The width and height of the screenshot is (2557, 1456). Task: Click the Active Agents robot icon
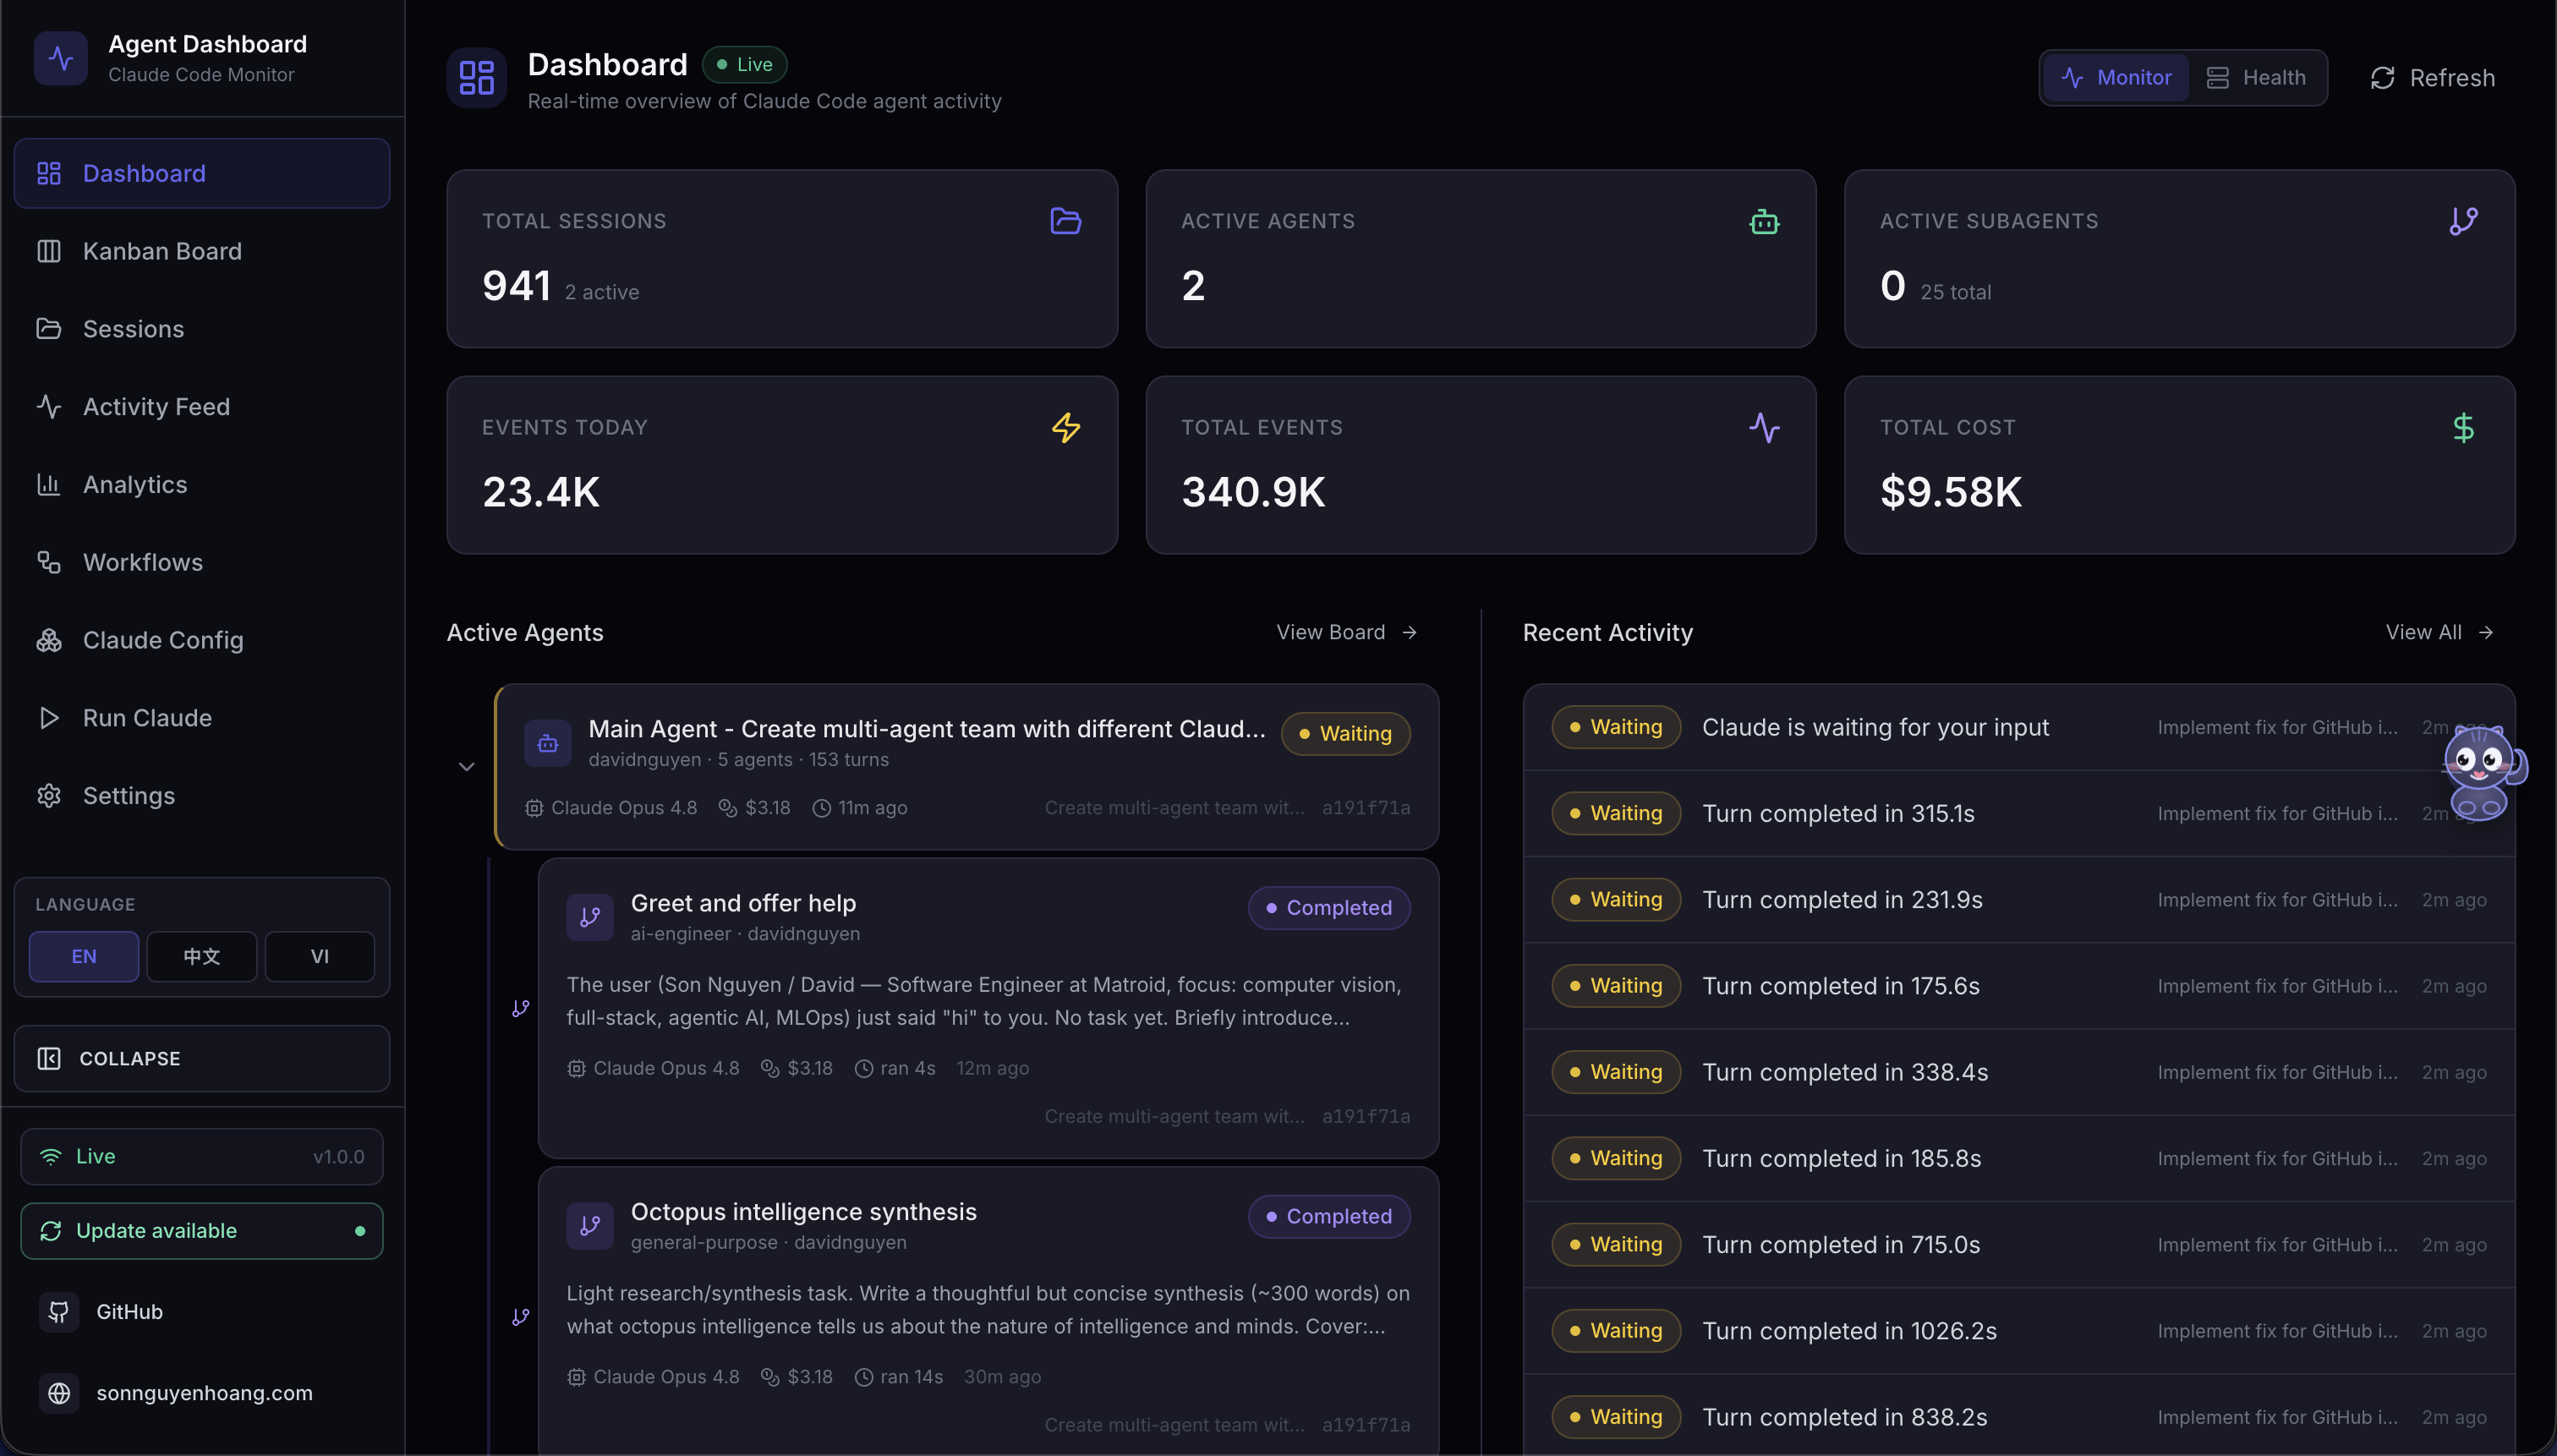1764,221
